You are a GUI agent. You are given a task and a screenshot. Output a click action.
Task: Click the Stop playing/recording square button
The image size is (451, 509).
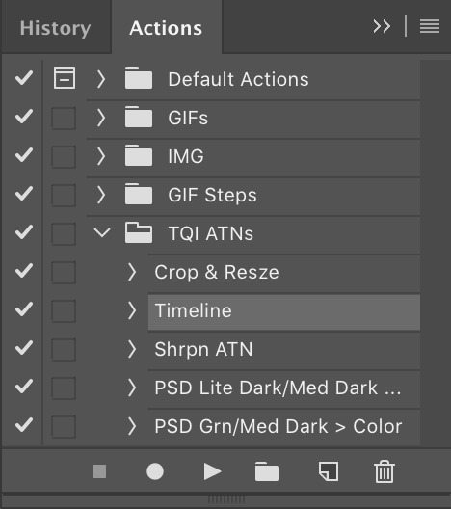click(x=99, y=471)
